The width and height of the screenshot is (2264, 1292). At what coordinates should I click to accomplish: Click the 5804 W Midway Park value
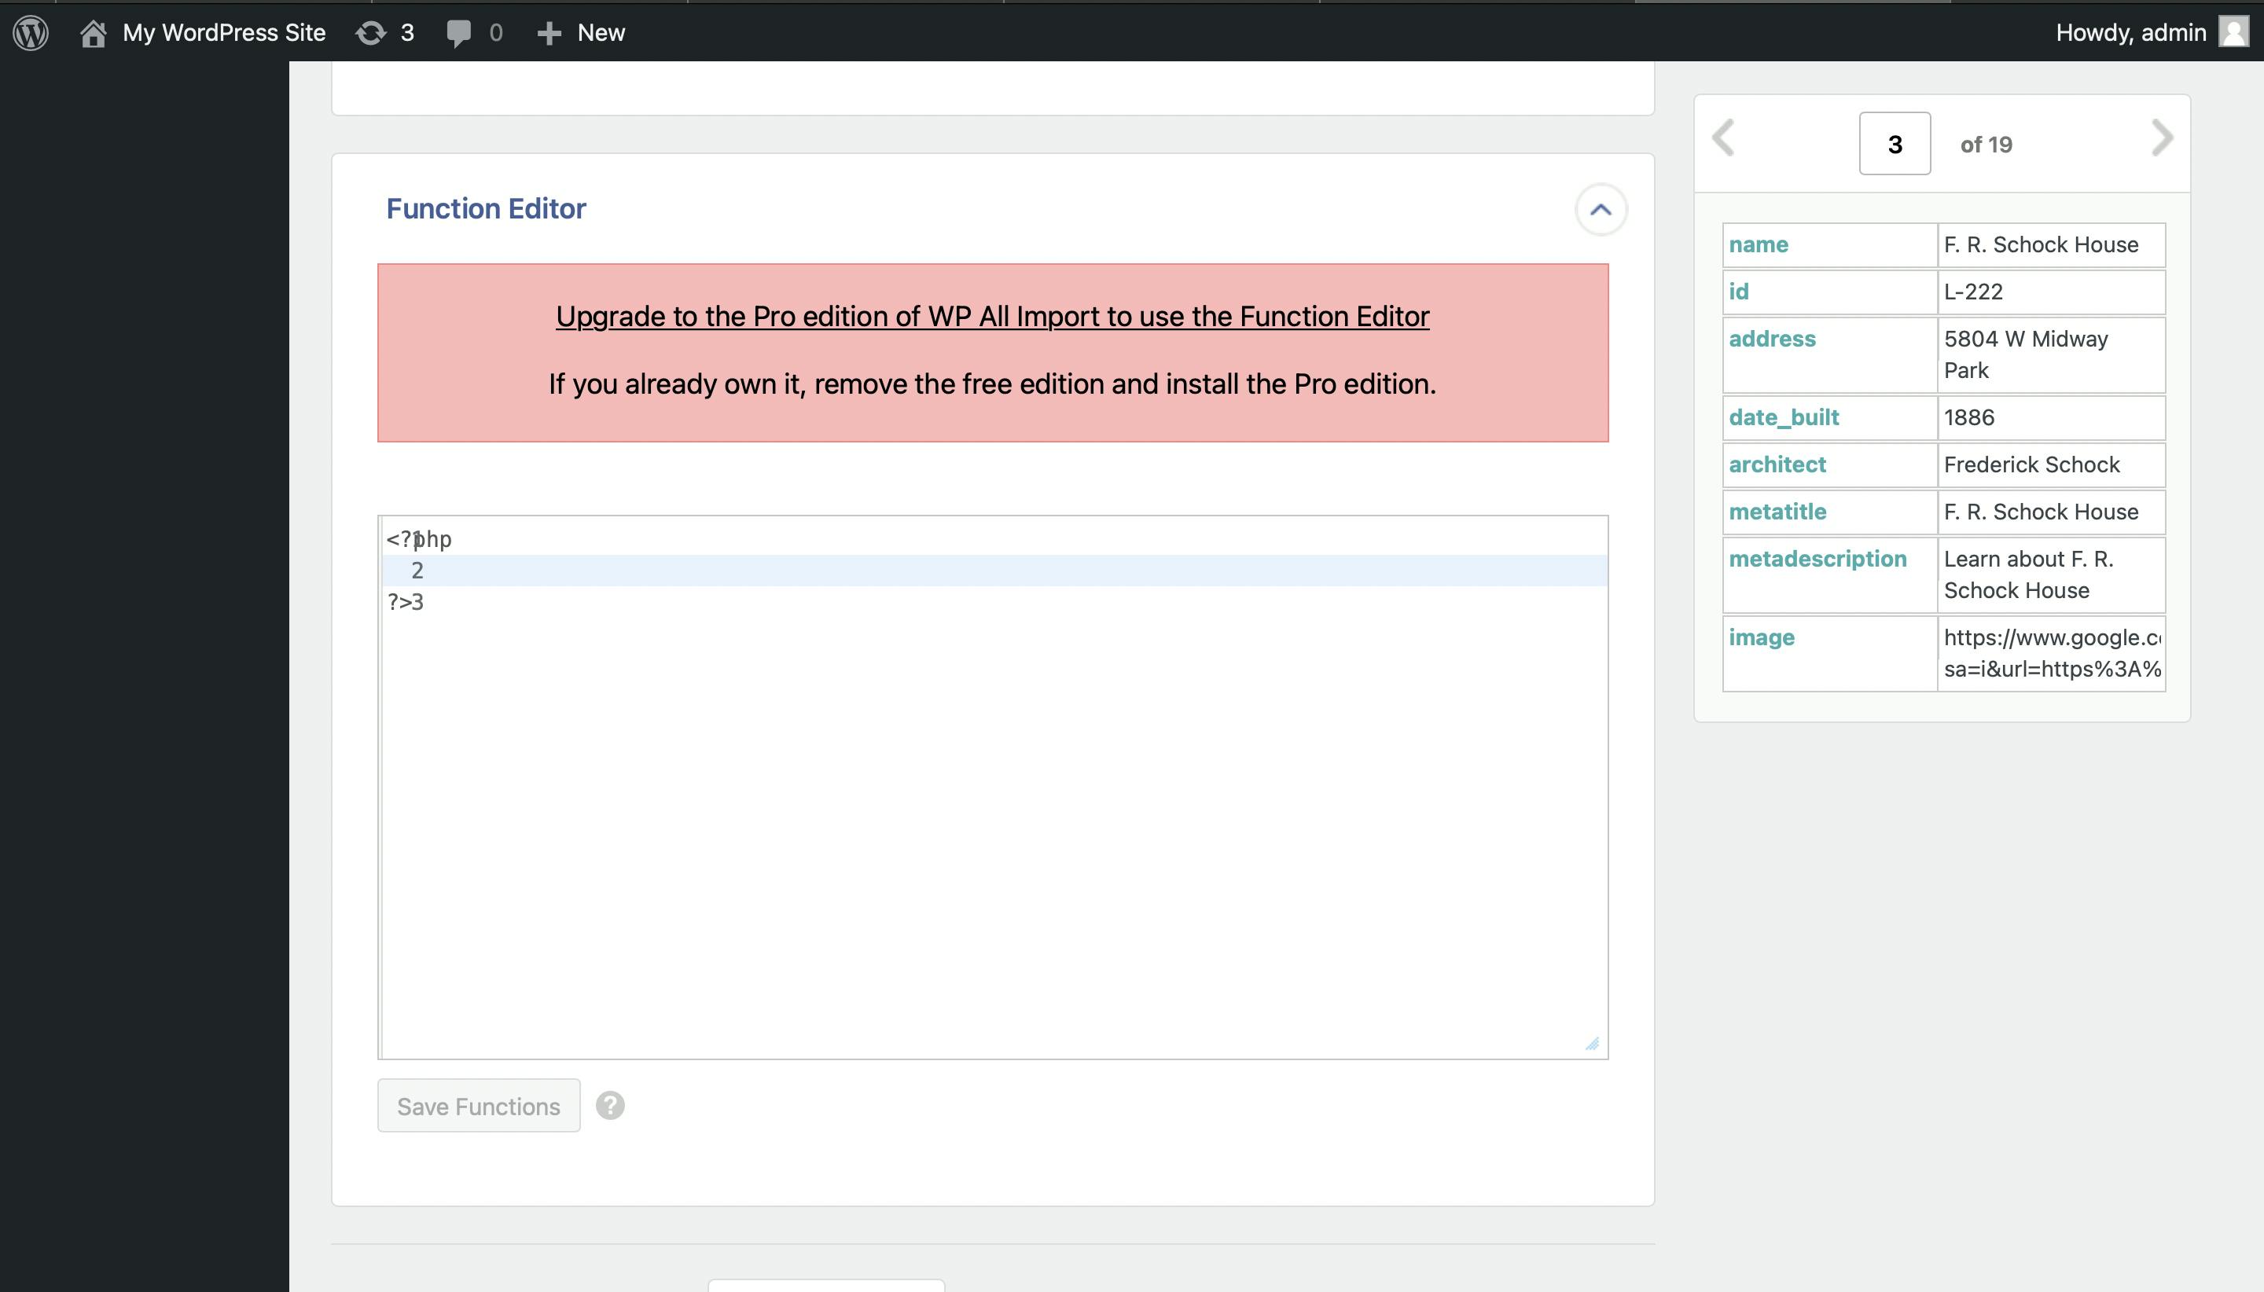coord(2025,355)
